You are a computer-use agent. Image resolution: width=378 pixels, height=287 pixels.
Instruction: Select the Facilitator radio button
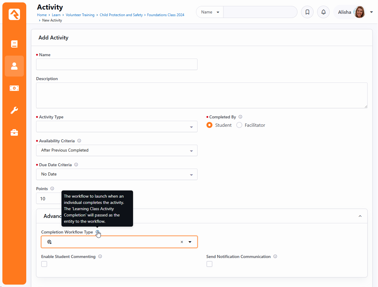tap(239, 125)
